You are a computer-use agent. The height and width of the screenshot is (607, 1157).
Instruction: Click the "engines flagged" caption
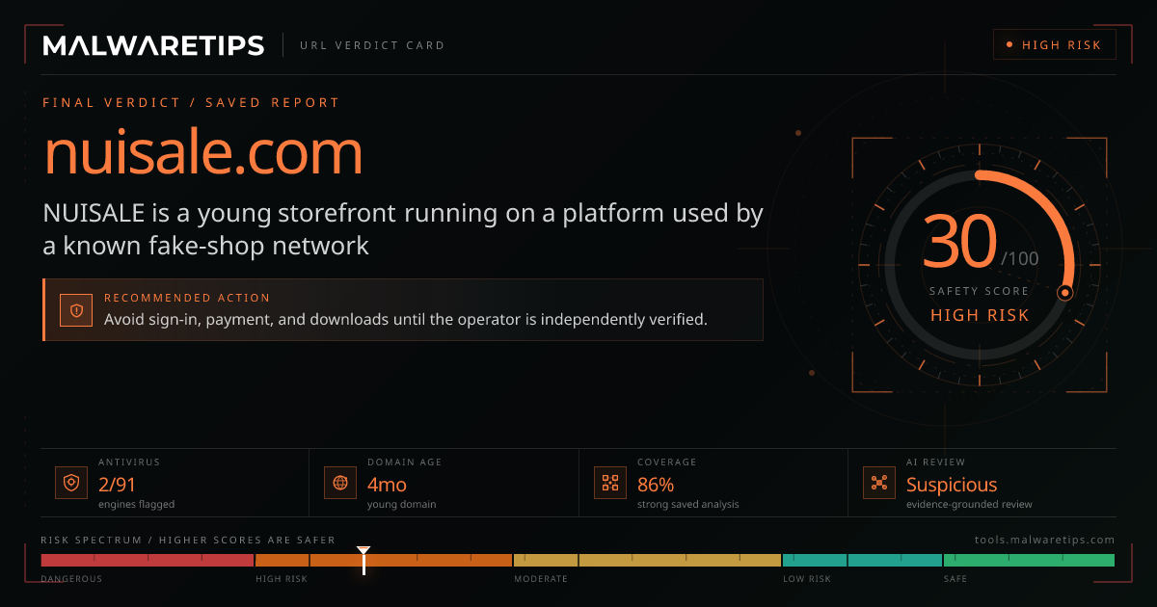[x=136, y=504]
